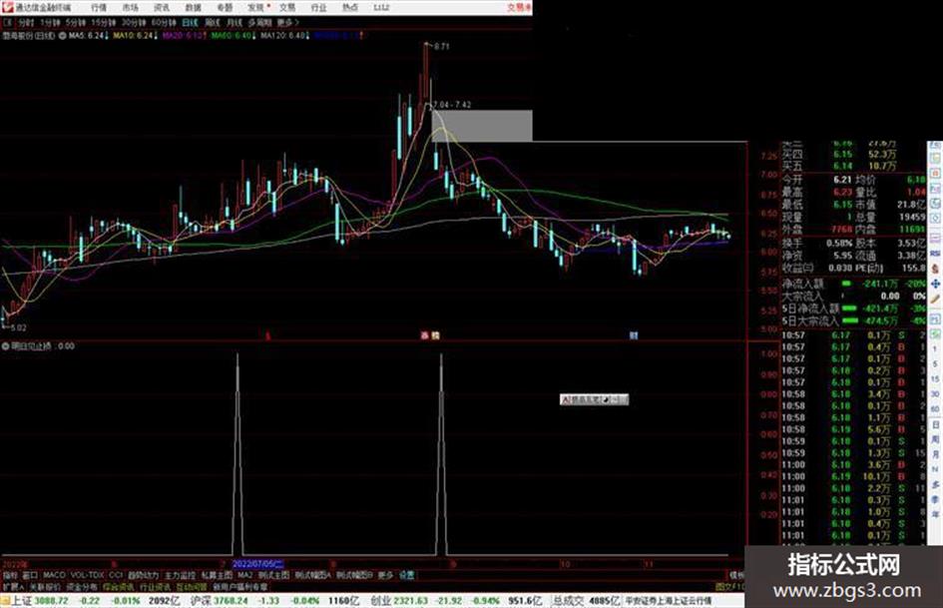The image size is (943, 608).
Task: Select the 月线 monthly period tab
Action: click(235, 22)
